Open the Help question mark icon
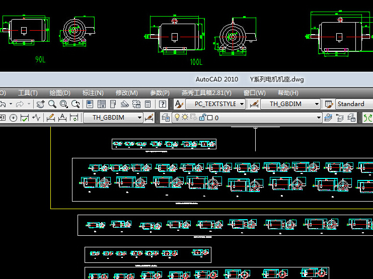This screenshot has width=373, height=279. [x=163, y=104]
